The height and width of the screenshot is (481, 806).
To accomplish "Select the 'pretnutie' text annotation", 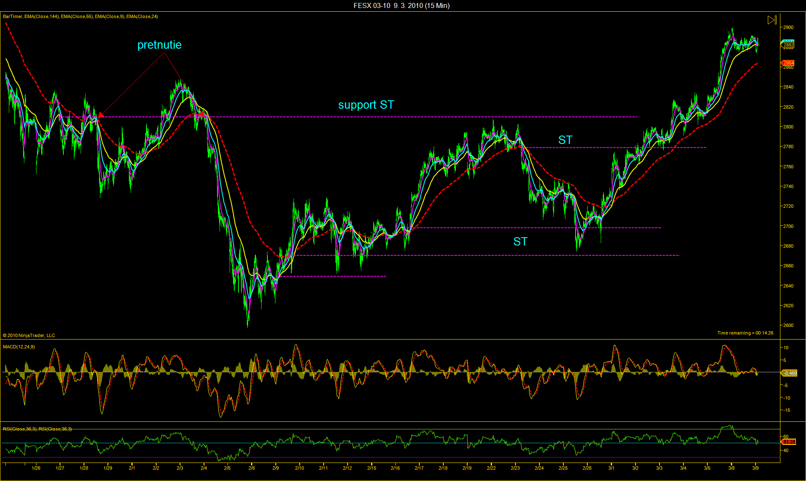I will pyautogui.click(x=160, y=45).
